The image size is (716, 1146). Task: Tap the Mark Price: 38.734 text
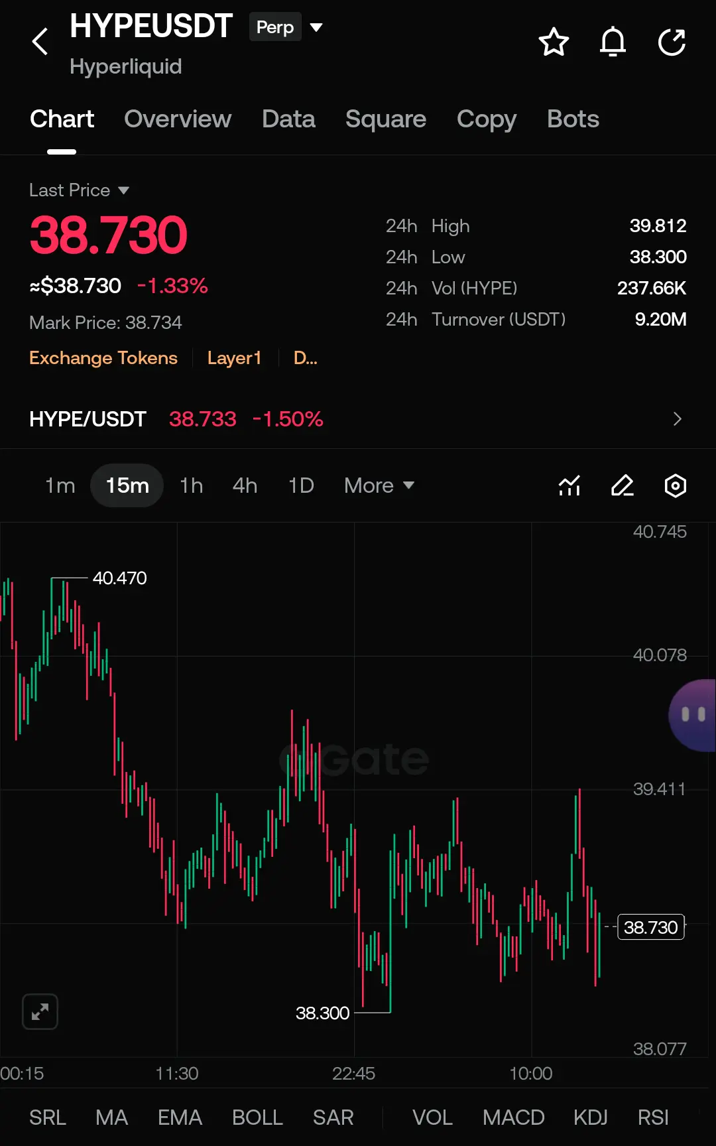pos(105,323)
